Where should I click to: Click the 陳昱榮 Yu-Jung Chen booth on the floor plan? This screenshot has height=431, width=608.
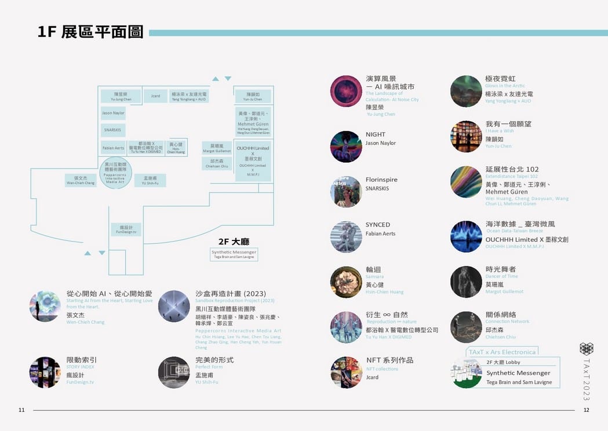coord(121,97)
